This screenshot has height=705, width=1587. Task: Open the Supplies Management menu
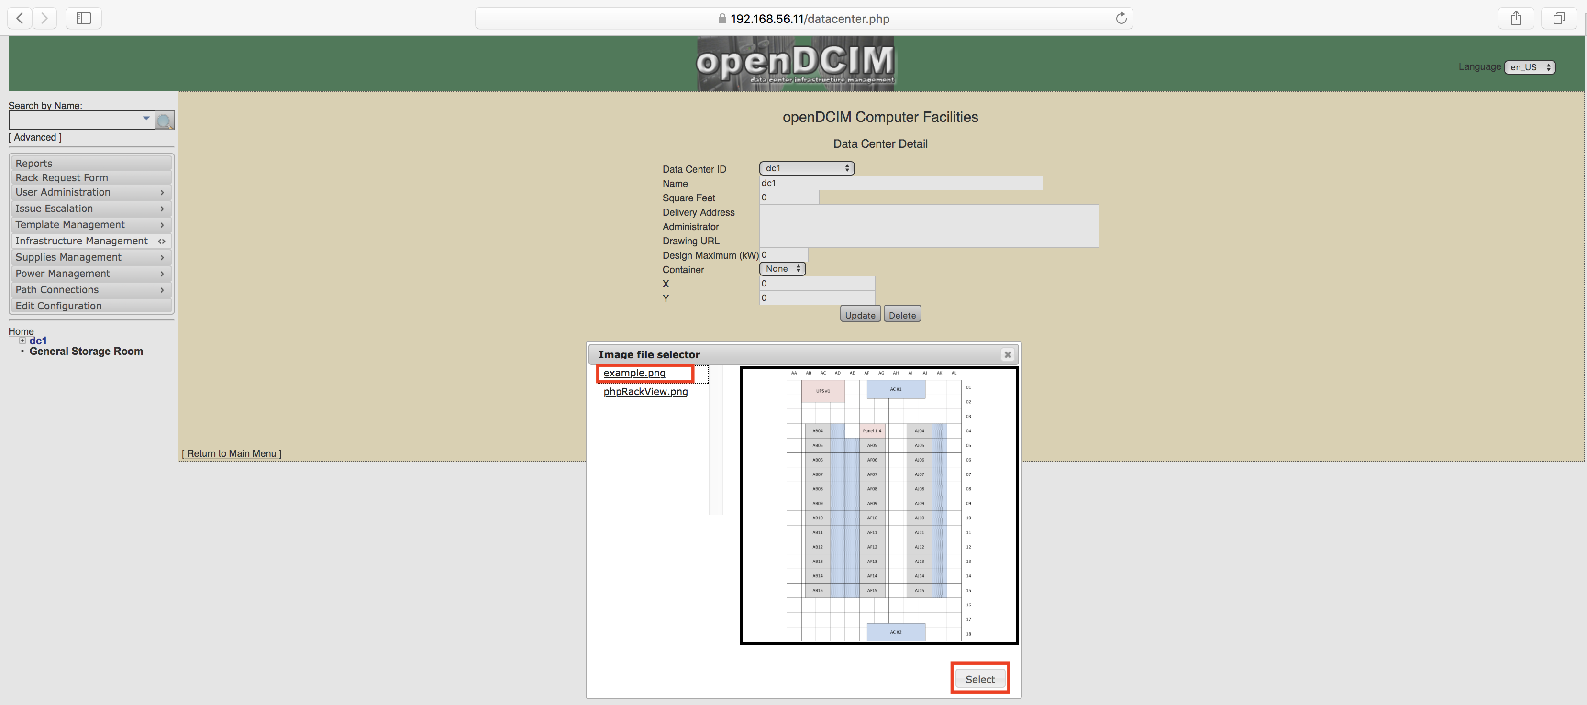click(x=91, y=257)
